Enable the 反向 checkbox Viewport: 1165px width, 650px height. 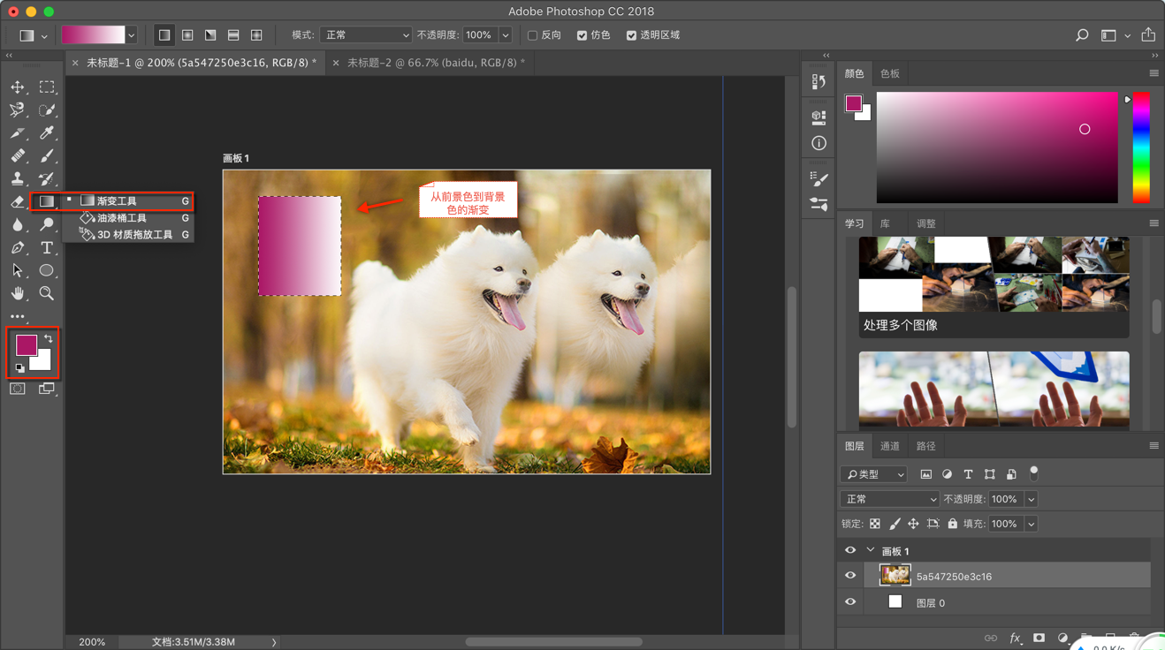(x=532, y=35)
